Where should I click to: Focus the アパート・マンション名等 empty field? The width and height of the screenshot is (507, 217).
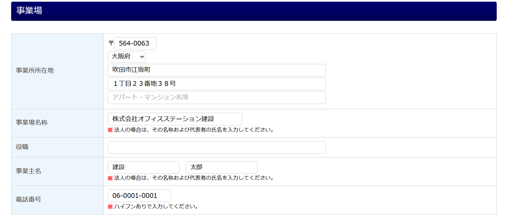pyautogui.click(x=216, y=98)
